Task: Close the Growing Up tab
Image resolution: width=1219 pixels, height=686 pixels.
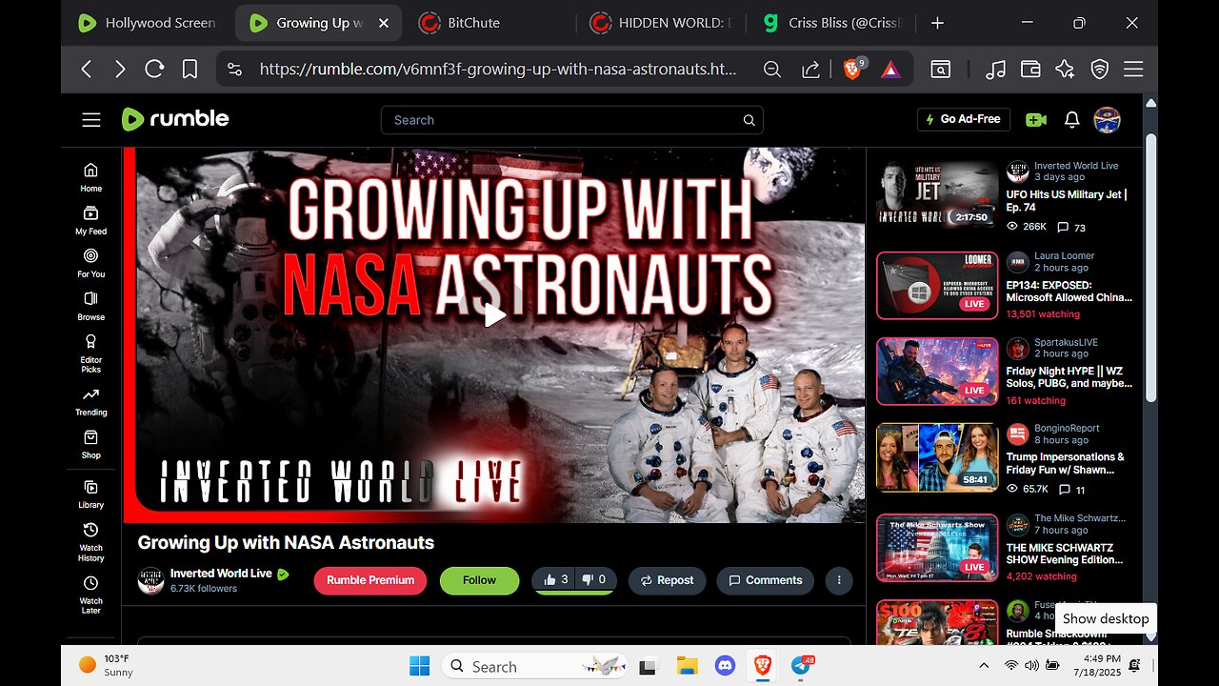Action: [383, 23]
